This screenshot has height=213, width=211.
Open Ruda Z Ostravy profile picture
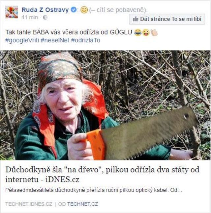coord(12,12)
